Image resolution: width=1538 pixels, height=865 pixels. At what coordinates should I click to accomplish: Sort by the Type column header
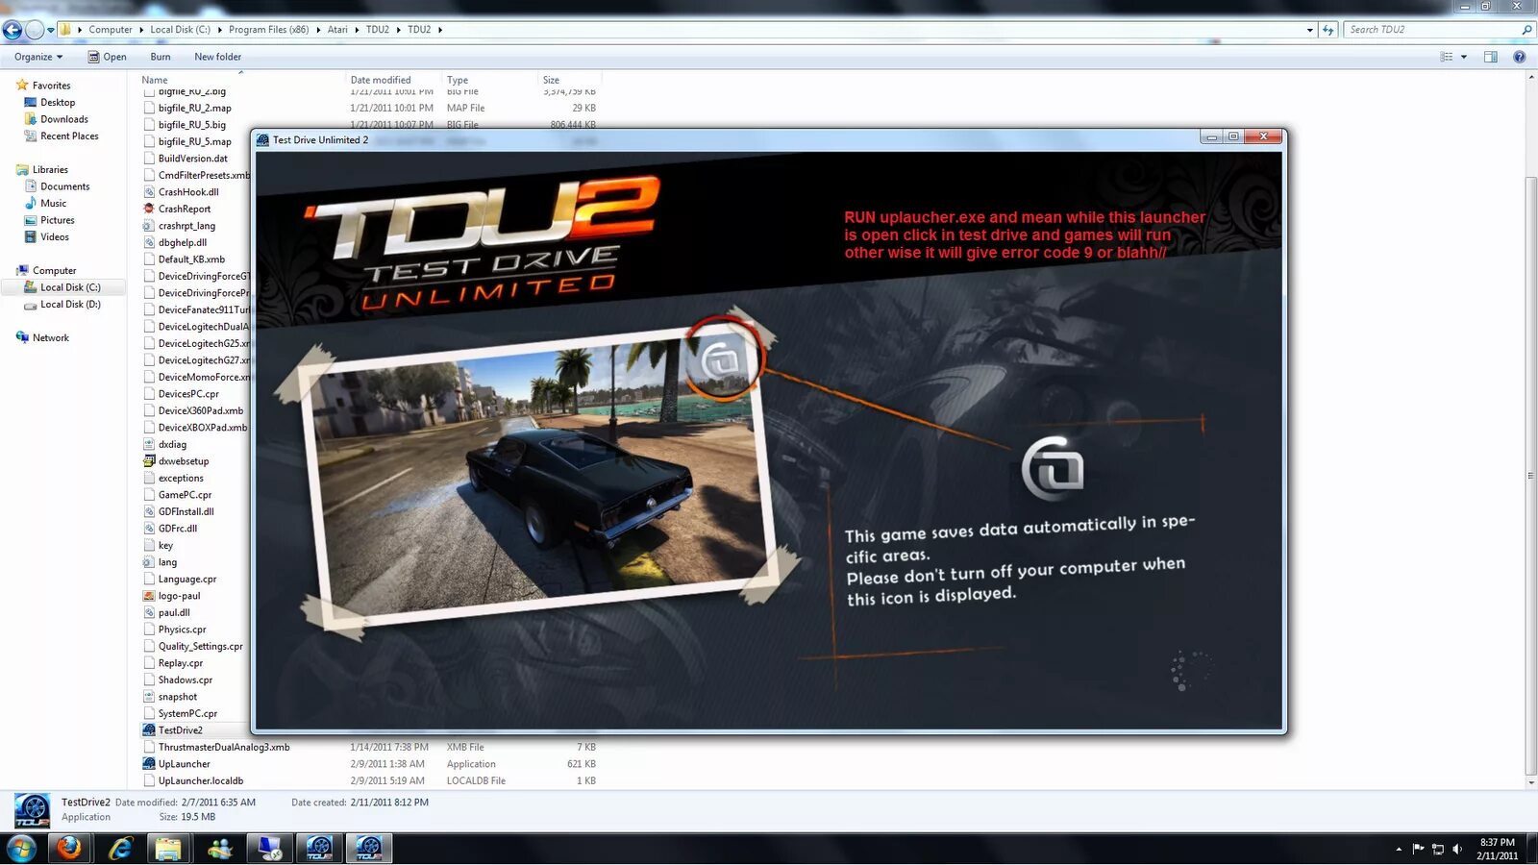458,80
